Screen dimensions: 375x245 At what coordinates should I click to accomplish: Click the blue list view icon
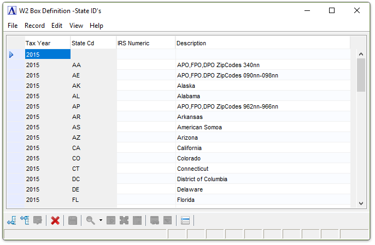[185, 220]
